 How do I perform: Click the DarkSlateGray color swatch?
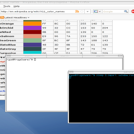32,49
